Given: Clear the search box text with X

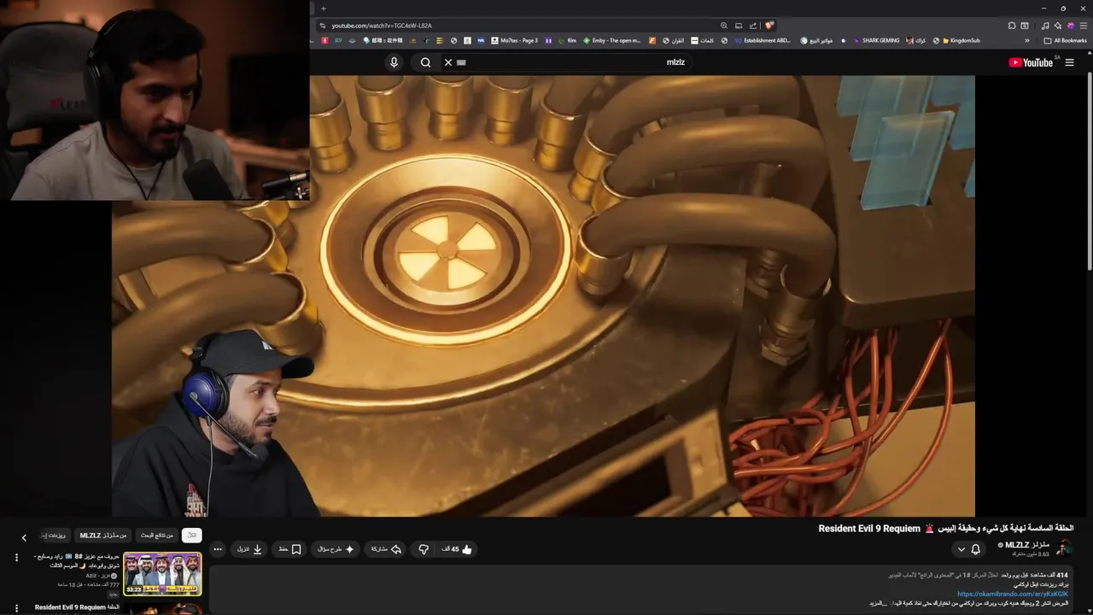Looking at the screenshot, I should tap(447, 62).
